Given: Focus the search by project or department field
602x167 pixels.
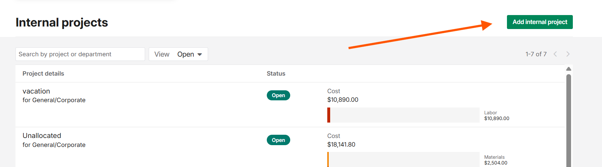Looking at the screenshot, I should (80, 54).
